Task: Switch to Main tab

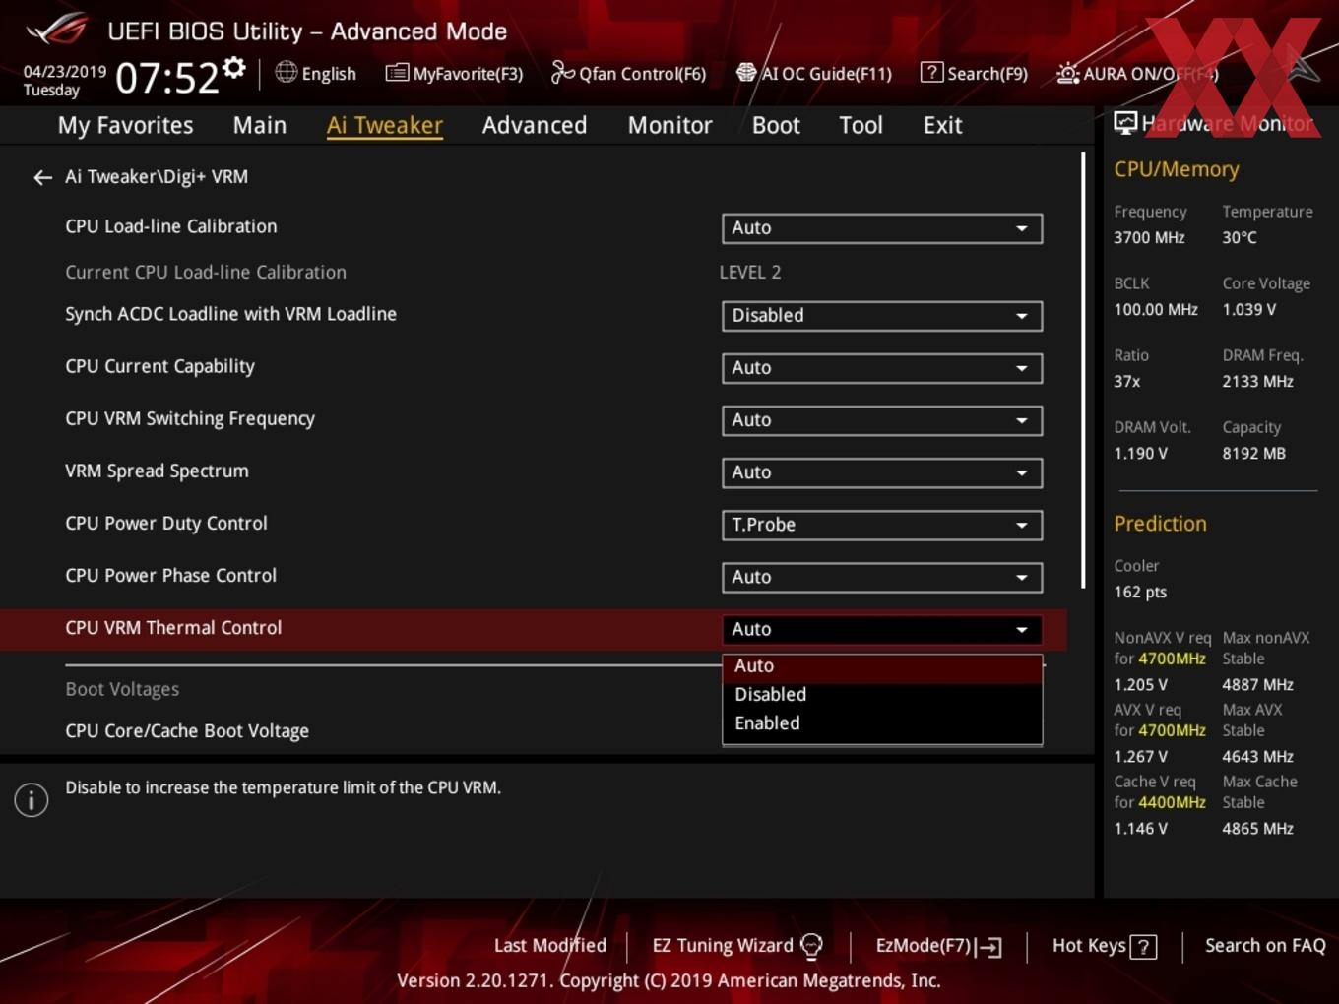Action: pyautogui.click(x=260, y=125)
